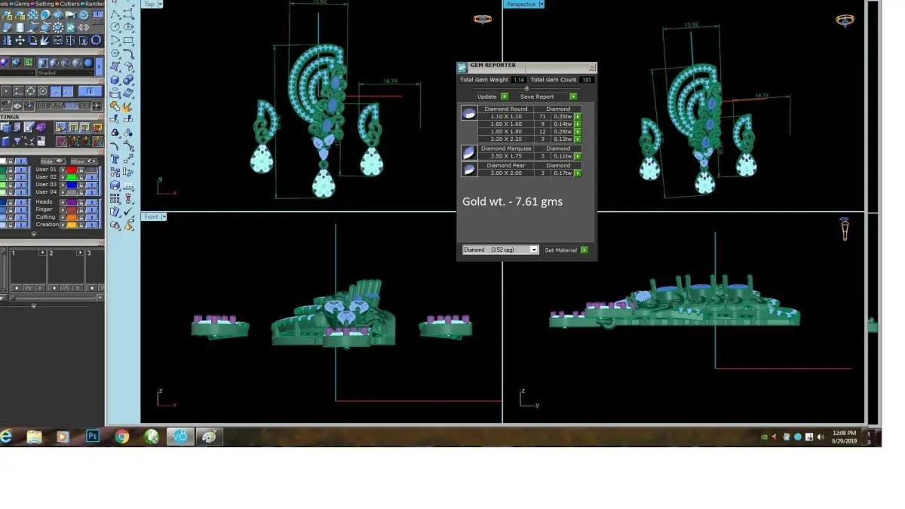The width and height of the screenshot is (905, 509).
Task: Toggle visibility of User 03 layer
Action: (91, 185)
